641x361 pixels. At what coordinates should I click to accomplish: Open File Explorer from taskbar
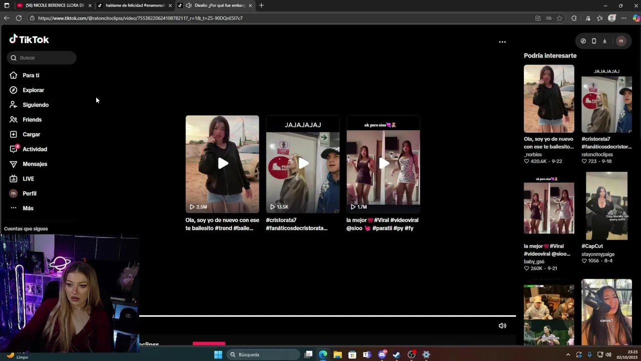(338, 354)
